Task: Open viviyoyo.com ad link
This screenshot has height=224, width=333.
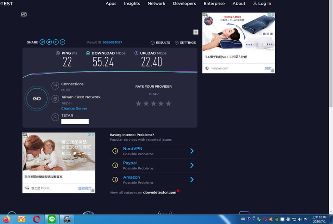Action: coord(220,68)
